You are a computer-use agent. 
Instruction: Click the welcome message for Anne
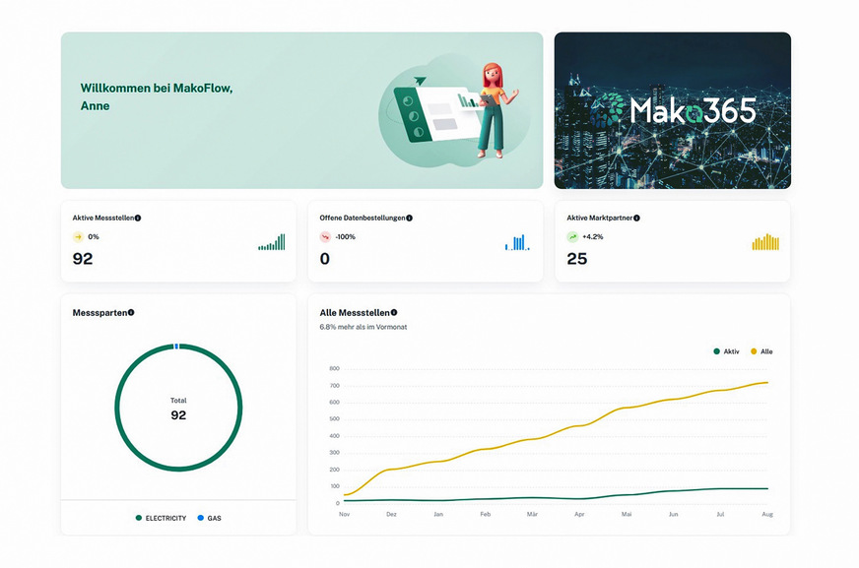point(152,95)
